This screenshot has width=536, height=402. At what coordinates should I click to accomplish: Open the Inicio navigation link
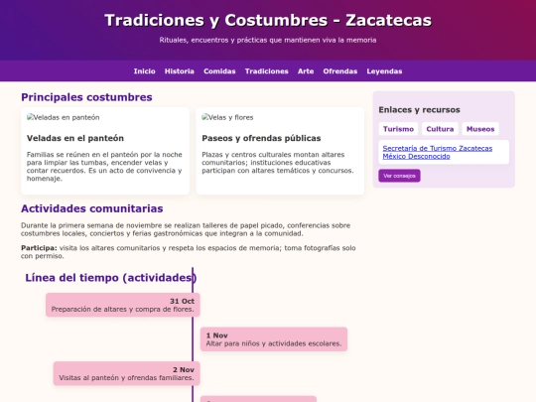pyautogui.click(x=144, y=71)
